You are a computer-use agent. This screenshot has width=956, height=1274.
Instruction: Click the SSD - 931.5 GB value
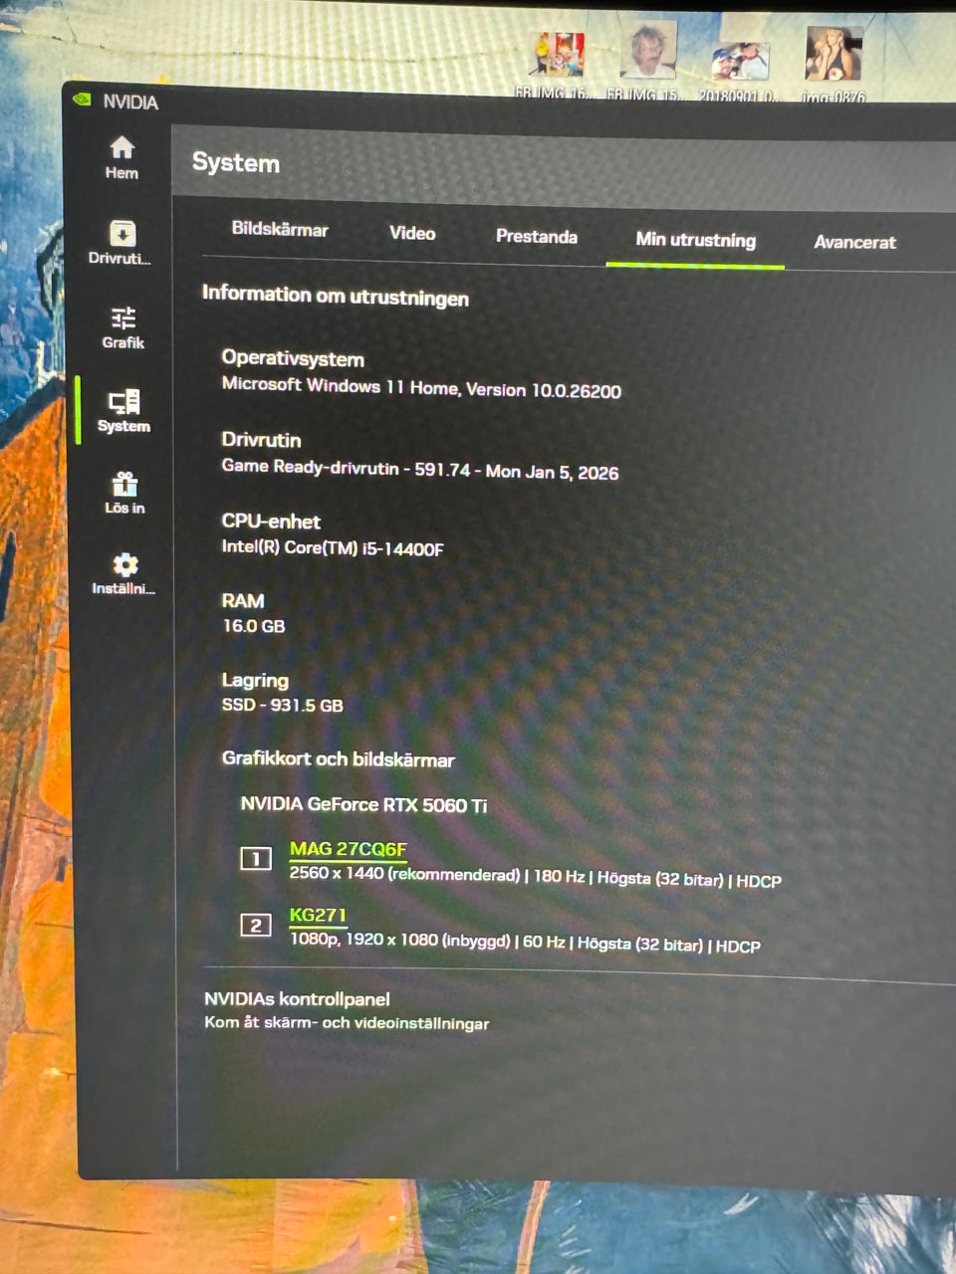[282, 705]
